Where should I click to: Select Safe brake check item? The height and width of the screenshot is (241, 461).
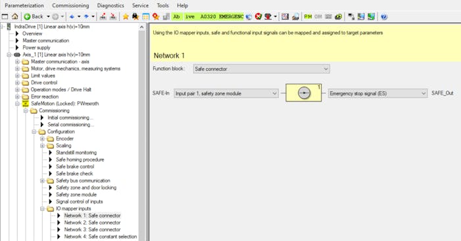pyautogui.click(x=74, y=173)
